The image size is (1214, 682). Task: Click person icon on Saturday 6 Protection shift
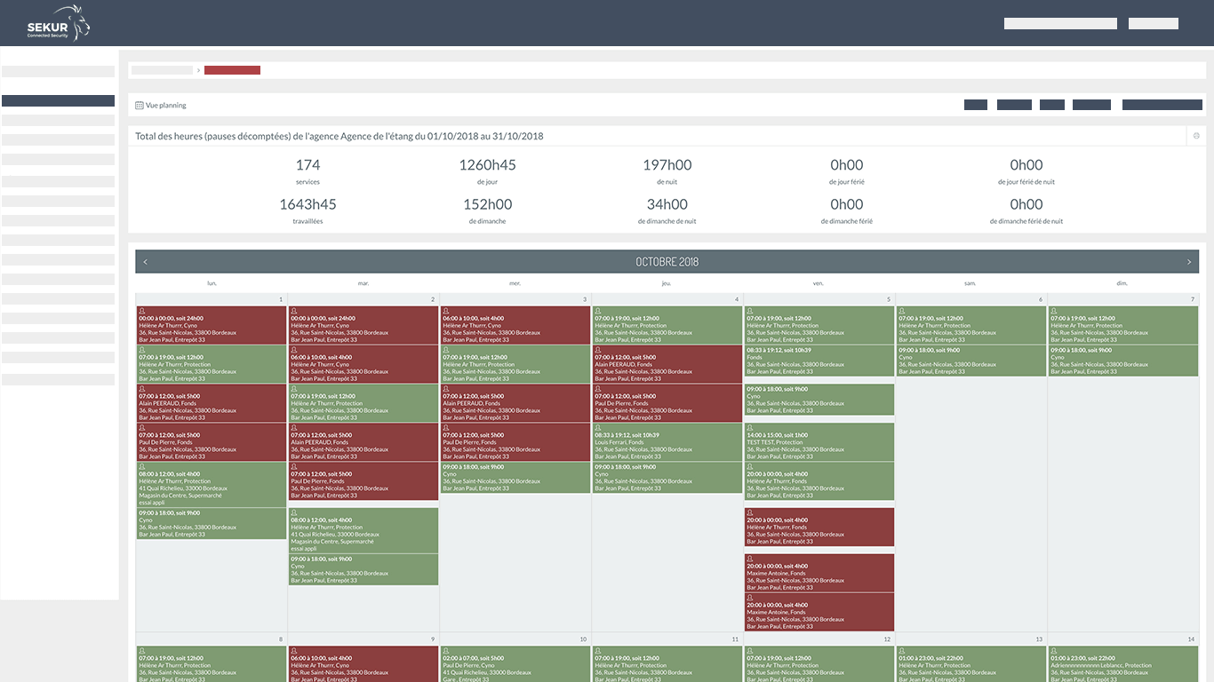click(901, 311)
